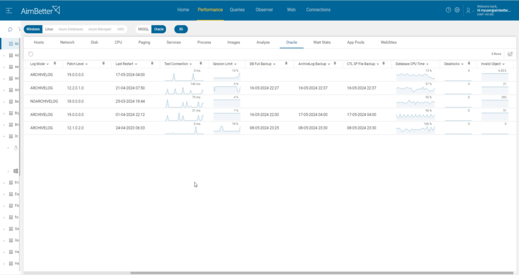
Task: Toggle the MSSQL database filter
Action: [x=143, y=29]
